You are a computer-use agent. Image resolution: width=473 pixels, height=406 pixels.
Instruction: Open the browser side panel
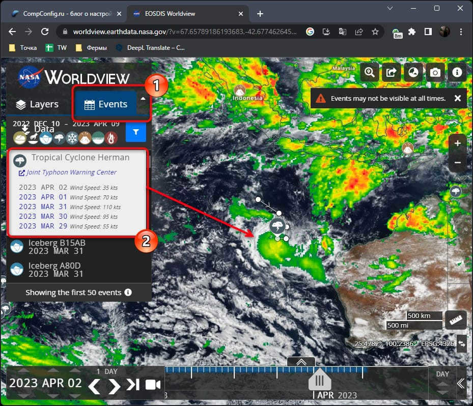pos(428,32)
